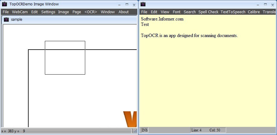The height and width of the screenshot is (135, 277).
Task: Open Edit menu in text editor window
Action: (154, 12)
